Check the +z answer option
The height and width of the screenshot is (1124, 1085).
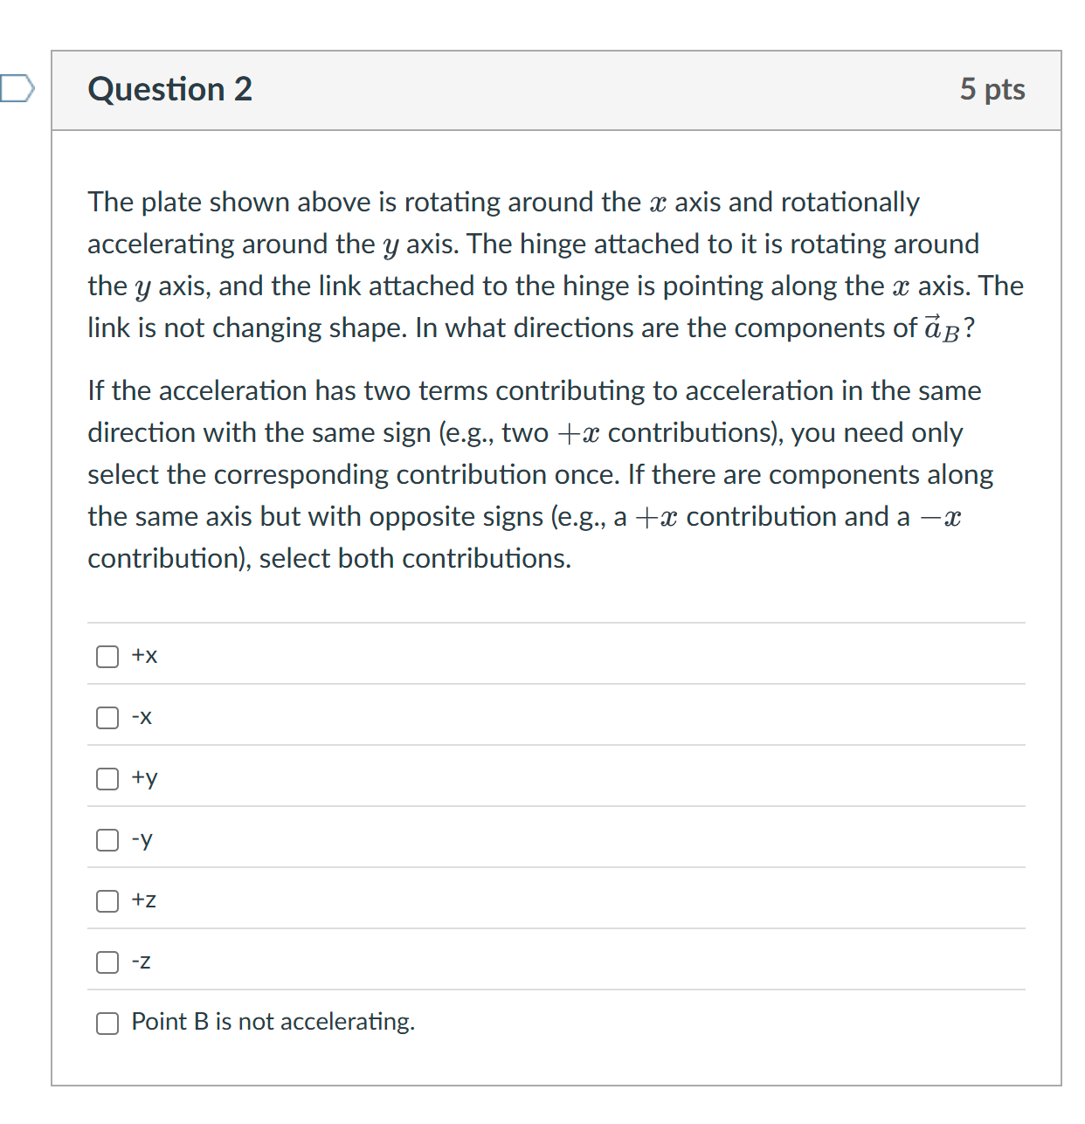click(x=107, y=900)
